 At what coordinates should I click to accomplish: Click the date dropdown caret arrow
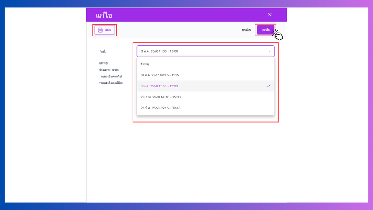(269, 51)
